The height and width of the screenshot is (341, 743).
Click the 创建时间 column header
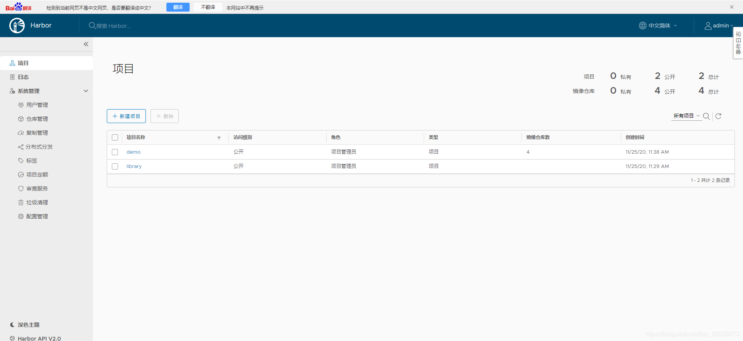[x=635, y=137]
